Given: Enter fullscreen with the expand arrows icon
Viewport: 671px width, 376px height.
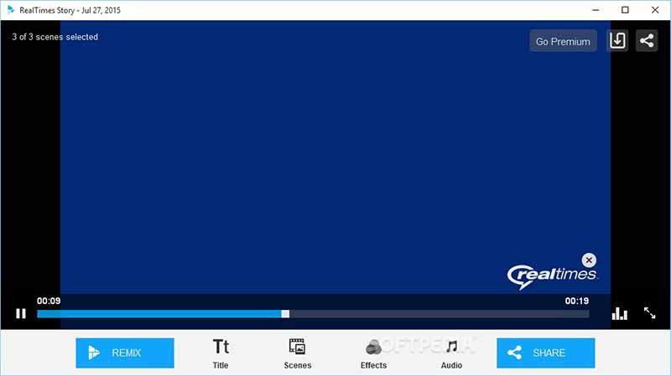Looking at the screenshot, I should 649,313.
